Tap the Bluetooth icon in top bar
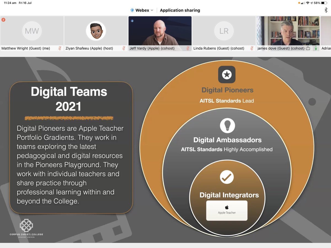331x248 pixels. click(x=326, y=10)
